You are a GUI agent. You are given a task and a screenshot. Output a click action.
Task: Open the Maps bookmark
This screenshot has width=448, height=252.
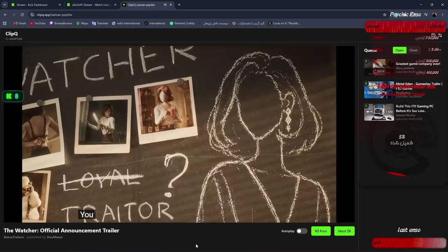point(82,23)
